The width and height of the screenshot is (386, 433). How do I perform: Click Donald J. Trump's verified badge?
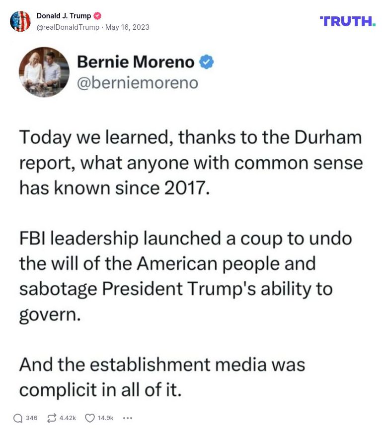pos(97,15)
